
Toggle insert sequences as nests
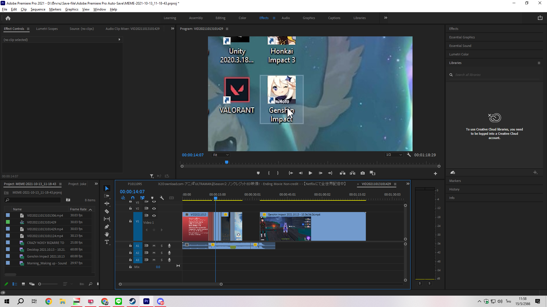[123, 198]
